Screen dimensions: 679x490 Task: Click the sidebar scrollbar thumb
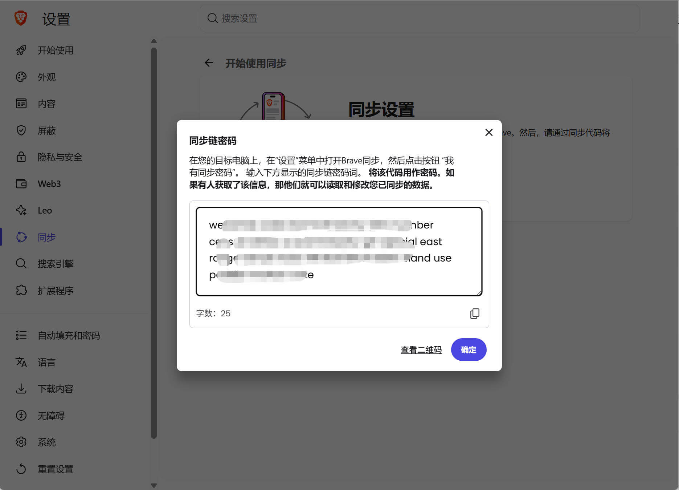(154, 243)
